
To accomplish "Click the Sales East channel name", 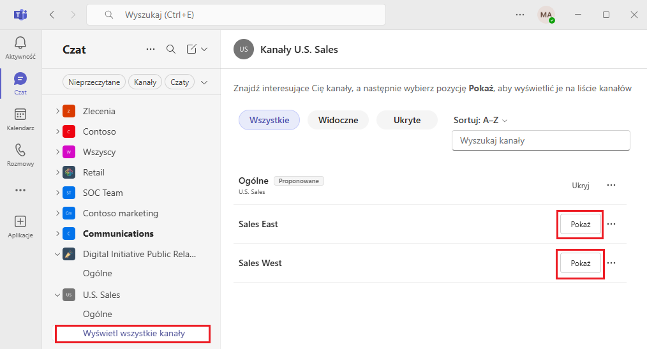I will 258,224.
